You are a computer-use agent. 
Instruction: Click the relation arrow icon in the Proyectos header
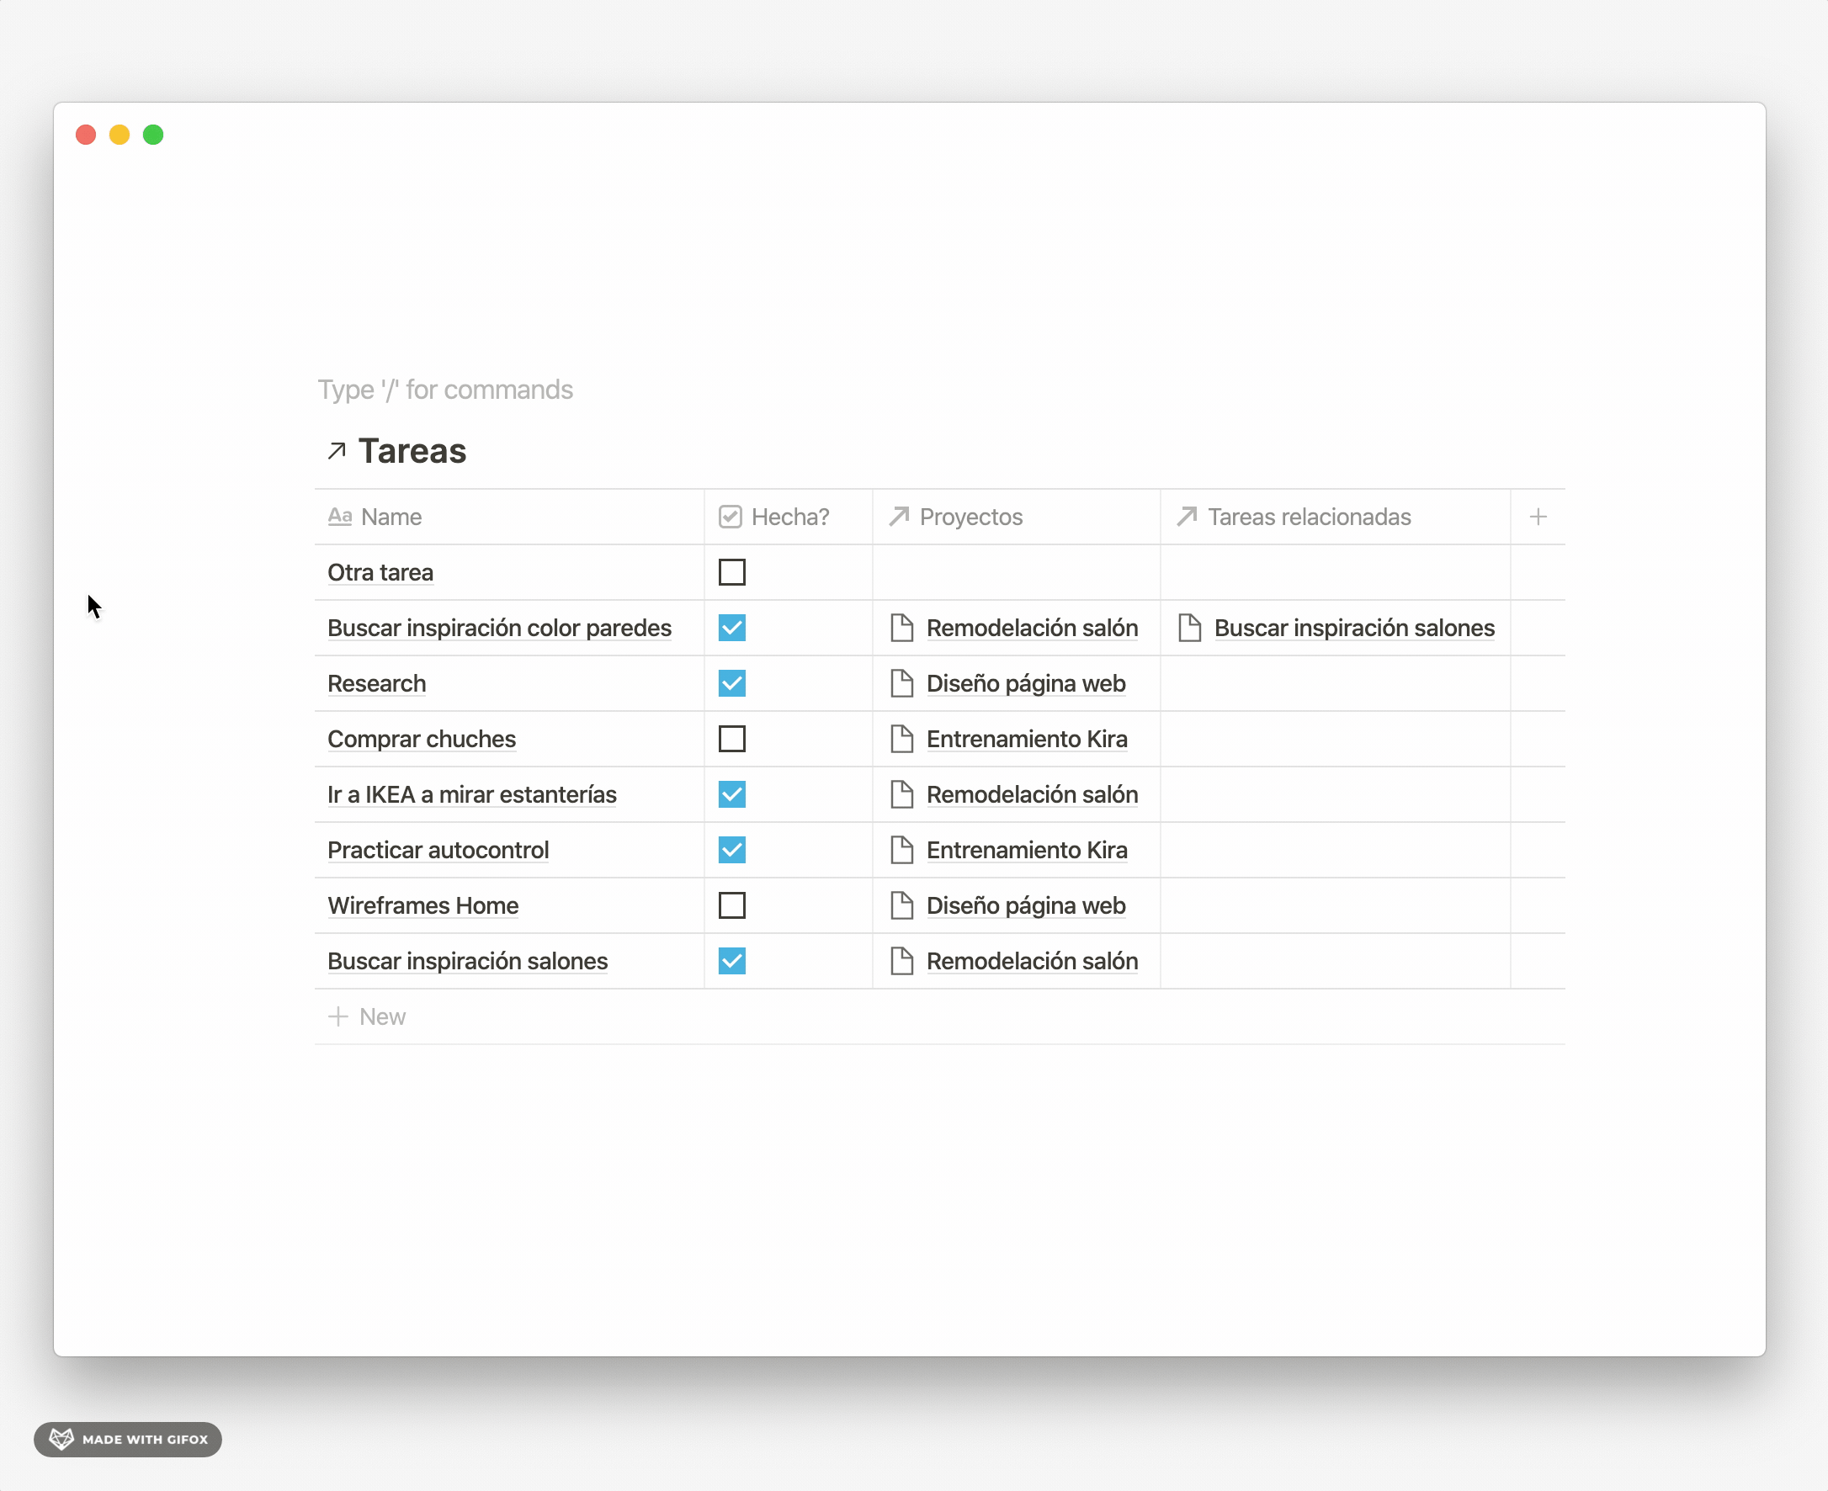coord(900,516)
